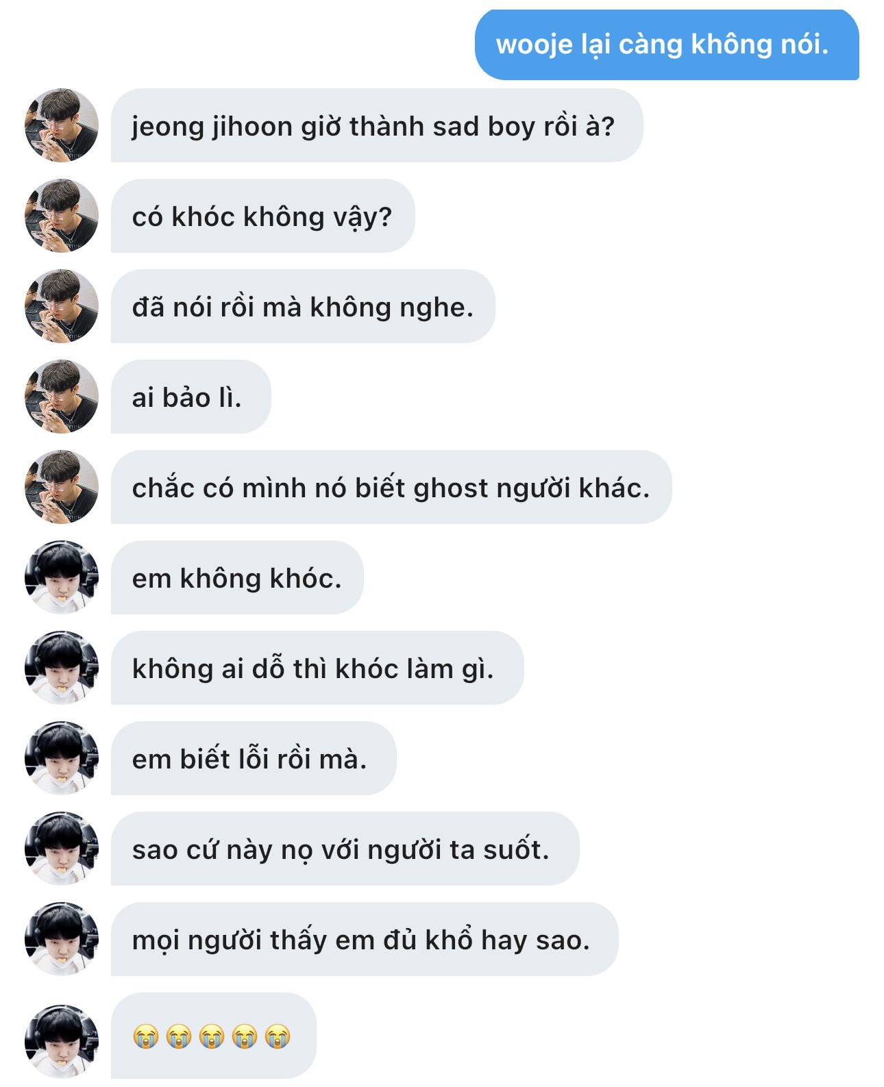
Task: Click the 'em không khóc.' message
Action: click(x=237, y=577)
